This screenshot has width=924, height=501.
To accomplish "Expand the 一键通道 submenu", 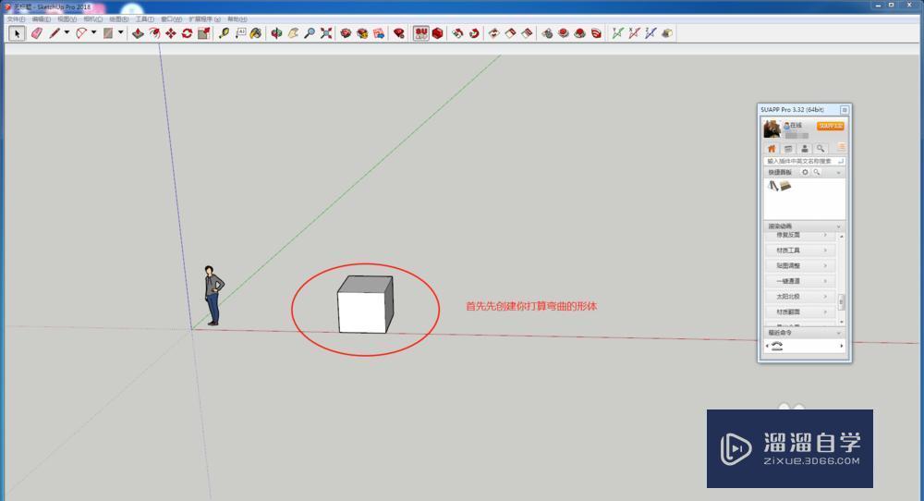I will pyautogui.click(x=799, y=281).
